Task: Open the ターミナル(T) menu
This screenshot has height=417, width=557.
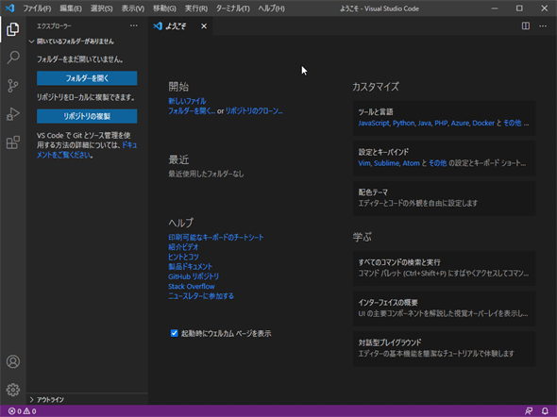Action: pos(232,8)
